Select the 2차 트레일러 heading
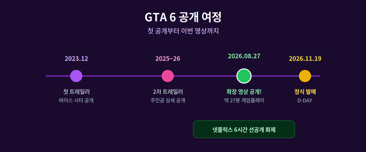Image resolution: width=366 pixels, height=152 pixels. click(168, 92)
